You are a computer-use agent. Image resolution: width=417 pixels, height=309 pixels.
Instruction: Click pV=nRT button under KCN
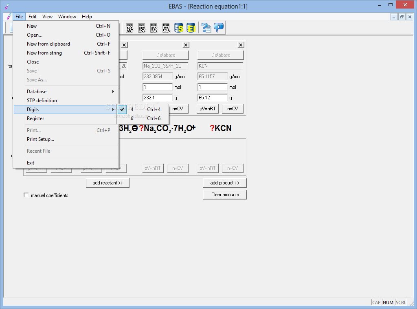pyautogui.click(x=208, y=108)
